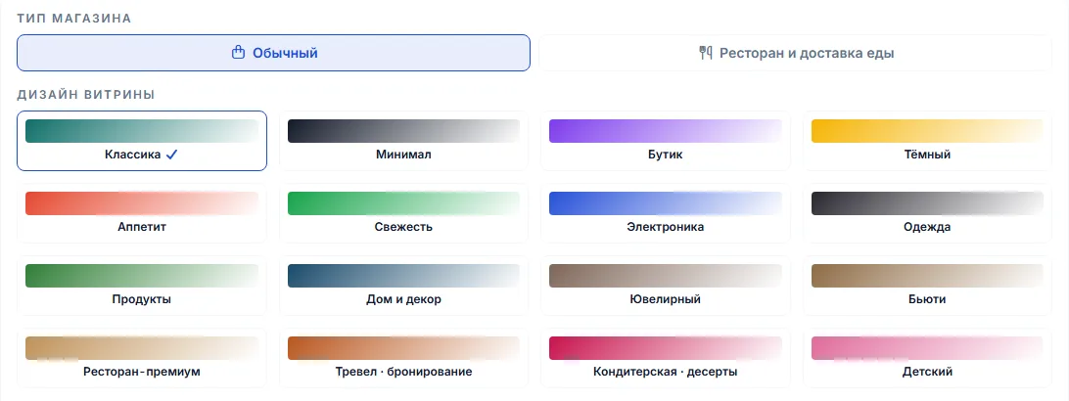Pick the Тревел · бронирование orange gradient swatch
The width and height of the screenshot is (1069, 401).
403,348
